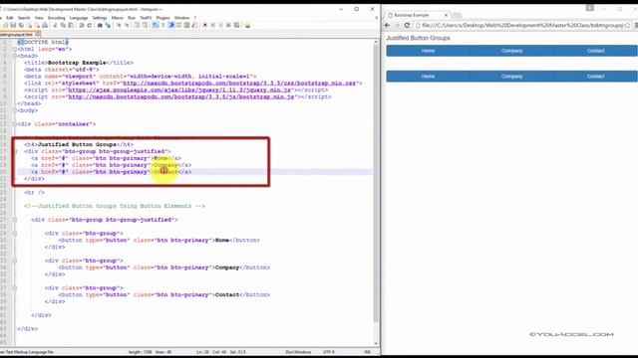Click the last icon on the Notepad++ toolbar
The height and width of the screenshot is (358, 638).
click(x=247, y=25)
